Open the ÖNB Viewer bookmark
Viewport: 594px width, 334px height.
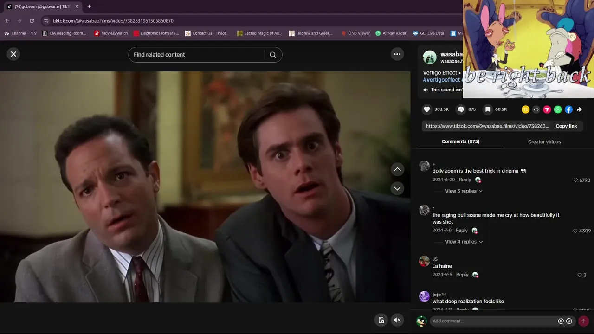pos(355,33)
